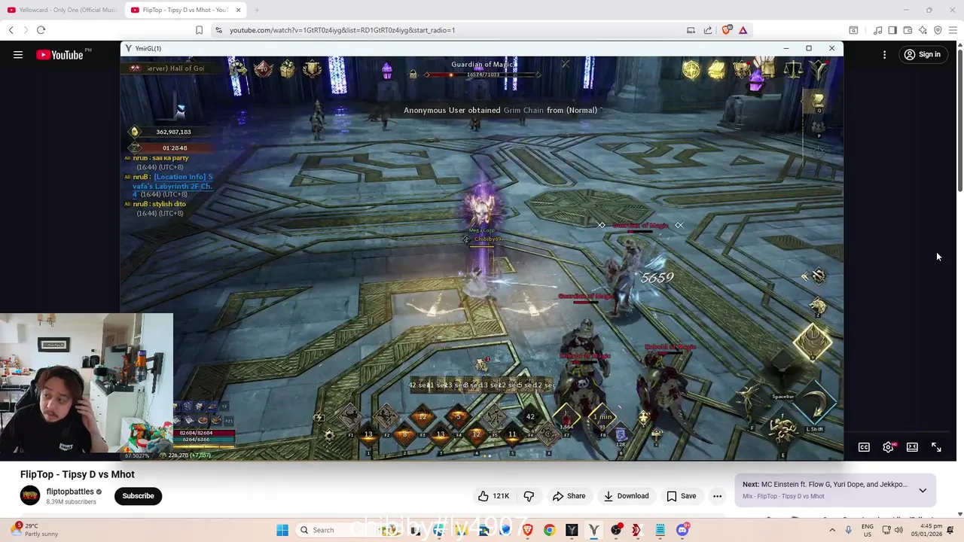The width and height of the screenshot is (964, 542).
Task: Enter fullscreen on the video player
Action: [x=936, y=447]
